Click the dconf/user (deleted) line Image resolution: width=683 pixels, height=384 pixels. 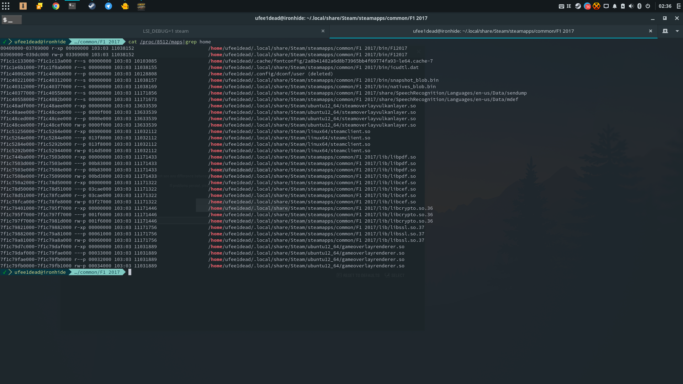pos(167,74)
